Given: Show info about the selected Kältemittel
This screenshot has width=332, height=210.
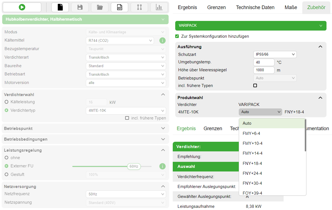Looking at the screenshot, I should [x=162, y=40].
